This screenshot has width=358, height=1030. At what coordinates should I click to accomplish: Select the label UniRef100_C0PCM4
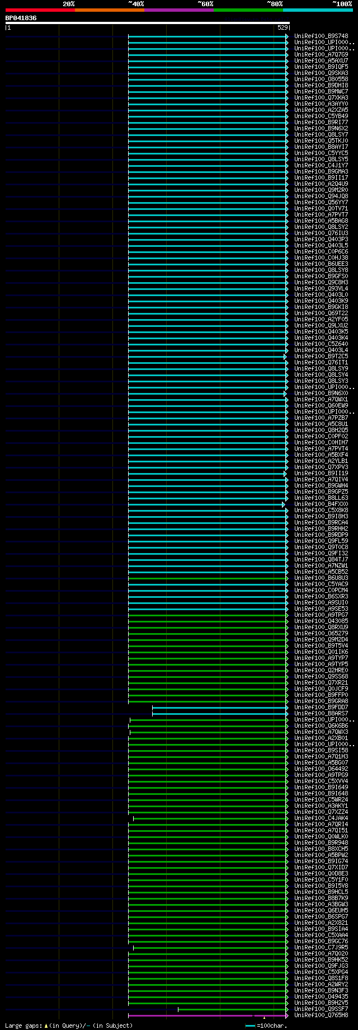coord(321,591)
